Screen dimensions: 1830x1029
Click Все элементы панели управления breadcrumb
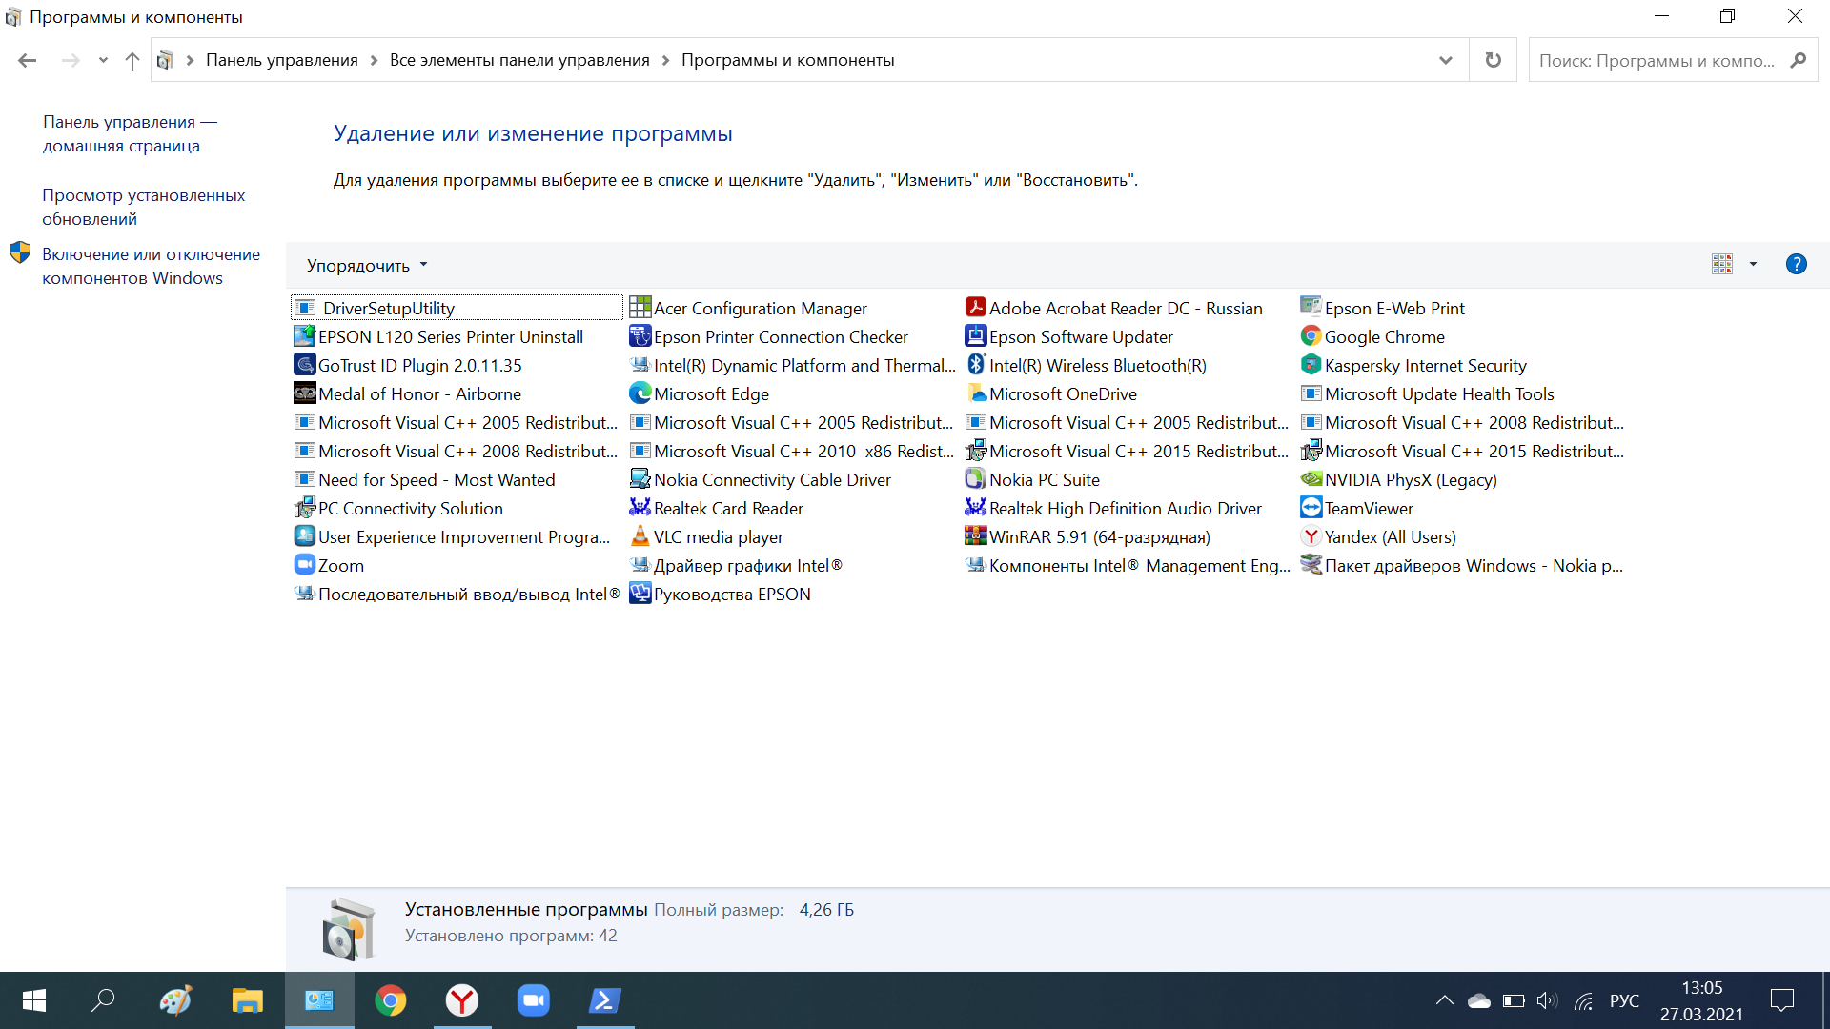click(x=519, y=60)
